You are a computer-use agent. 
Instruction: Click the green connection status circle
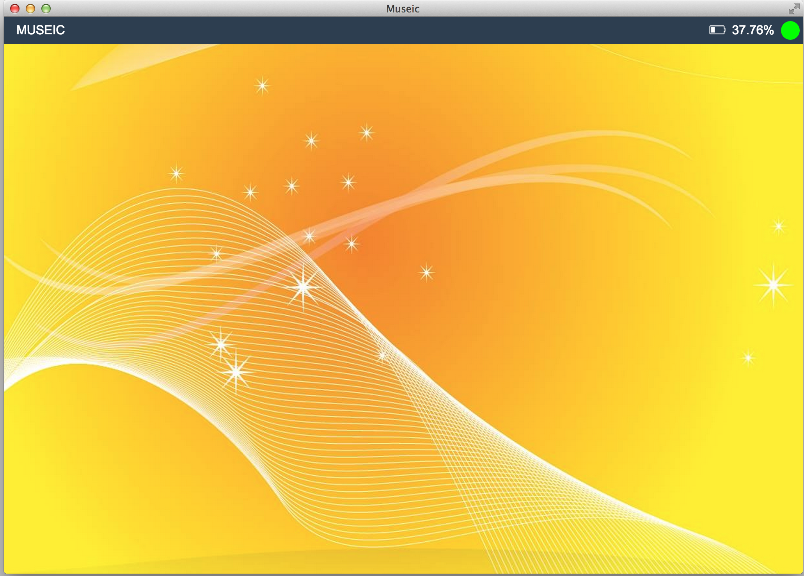point(790,30)
